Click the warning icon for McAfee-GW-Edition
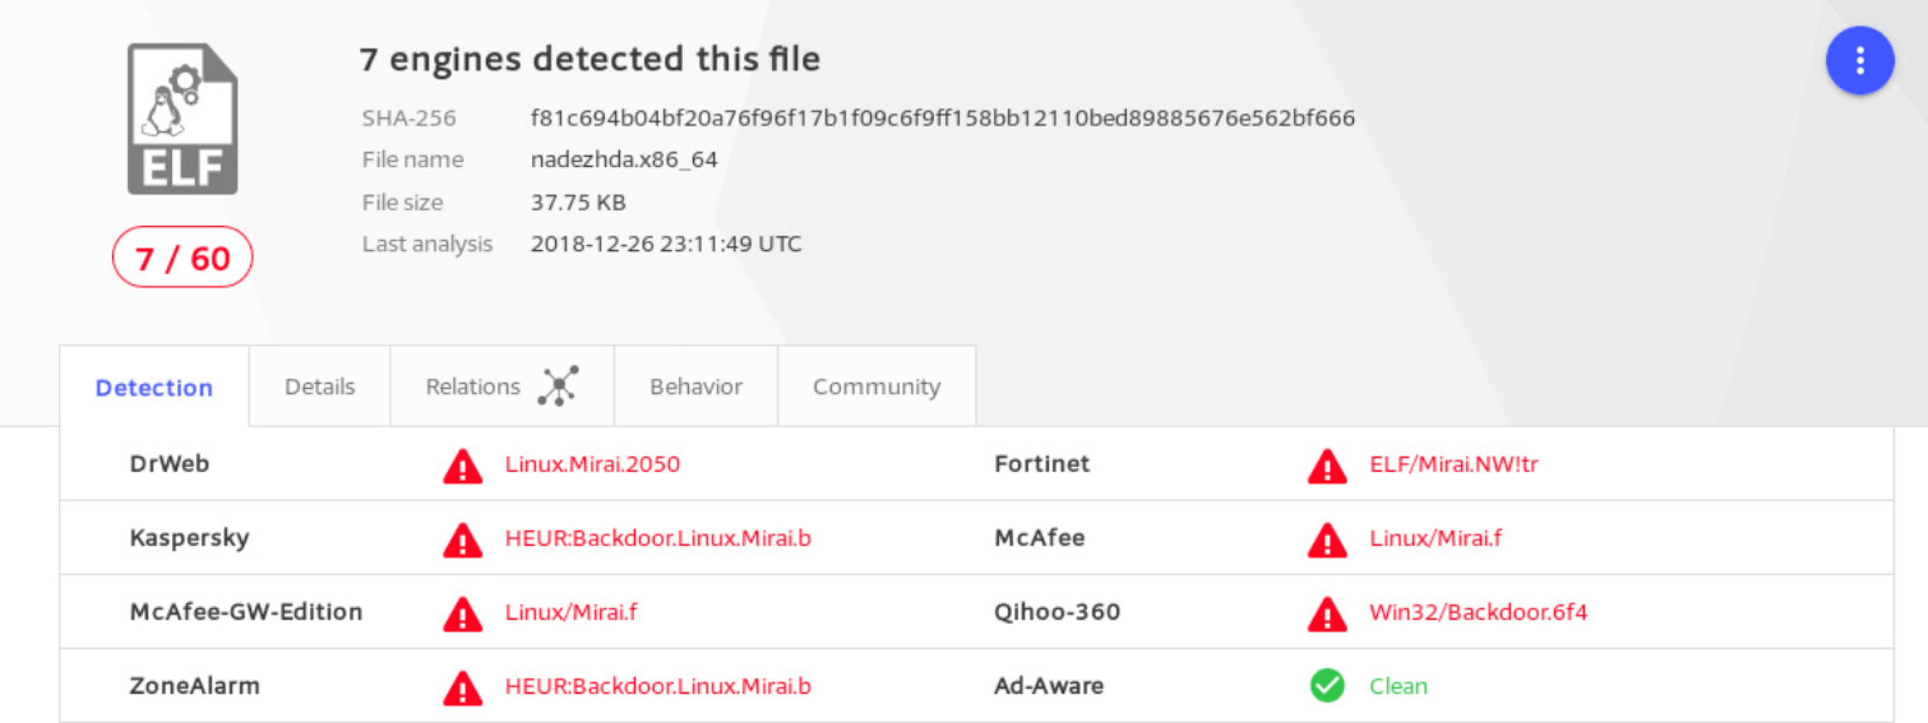This screenshot has width=1928, height=723. tap(462, 611)
